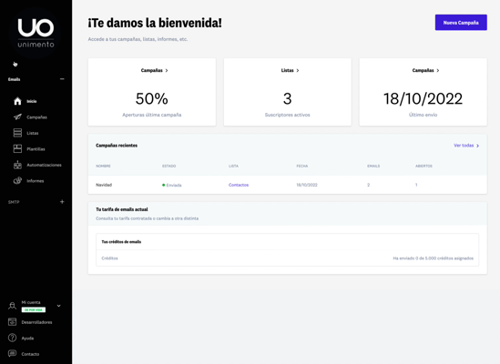This screenshot has height=364, width=500.
Task: Open Ayuda question mark icon
Action: (12, 338)
